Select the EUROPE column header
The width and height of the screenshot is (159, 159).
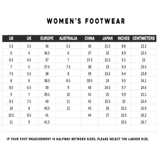tap(47, 38)
